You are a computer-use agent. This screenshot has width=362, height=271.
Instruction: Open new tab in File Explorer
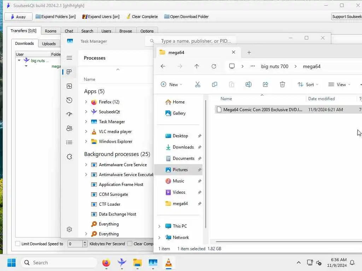[x=249, y=53]
